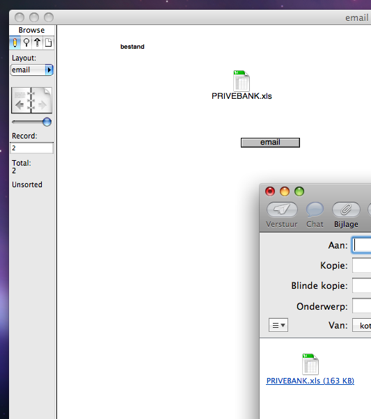Open the email Layout popup menu
Screen dimensions: 371x419
tap(32, 70)
